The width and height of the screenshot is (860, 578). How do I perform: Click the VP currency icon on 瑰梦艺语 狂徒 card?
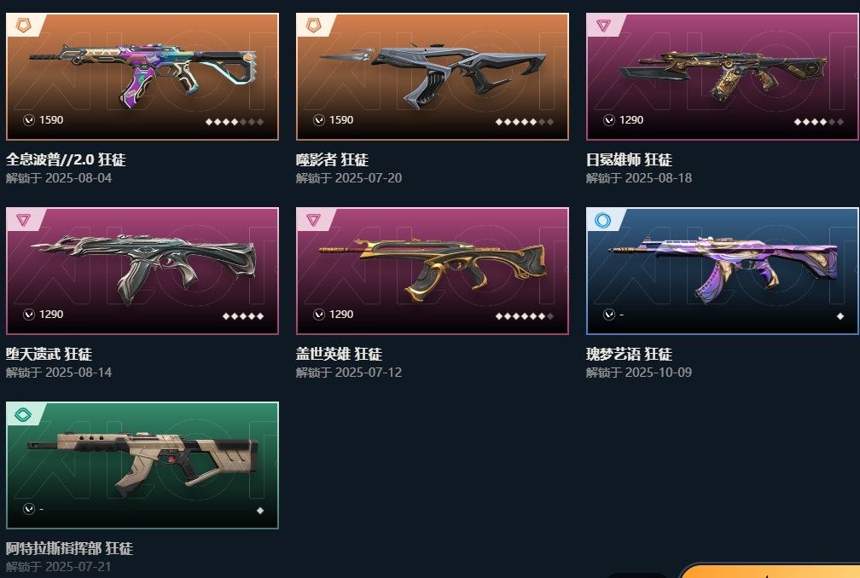(x=609, y=315)
